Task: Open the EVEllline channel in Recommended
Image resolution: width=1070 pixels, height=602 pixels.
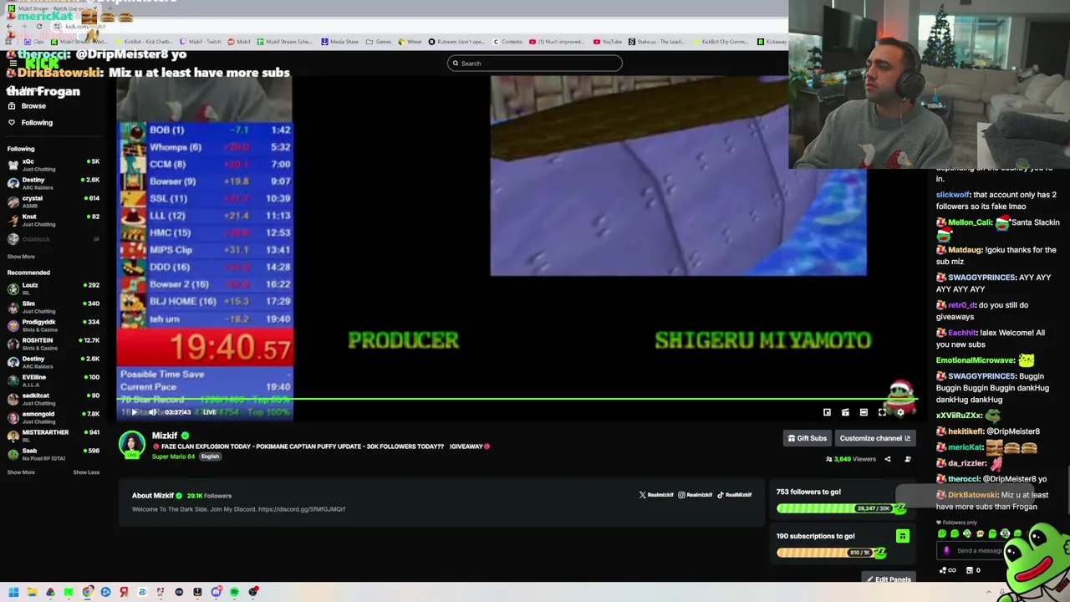Action: (52, 380)
